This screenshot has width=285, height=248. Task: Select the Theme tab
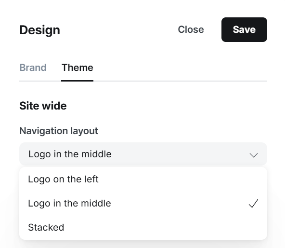click(x=77, y=68)
